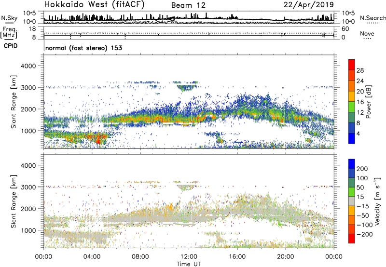Click the '16:00' time axis label
The image size is (386, 267).
click(237, 257)
